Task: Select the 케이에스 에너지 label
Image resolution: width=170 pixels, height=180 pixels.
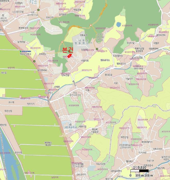Action: tap(48, 144)
